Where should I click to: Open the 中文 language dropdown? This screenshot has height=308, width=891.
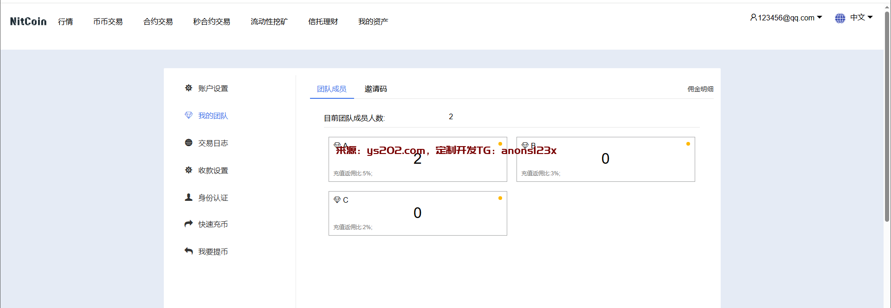pos(861,18)
